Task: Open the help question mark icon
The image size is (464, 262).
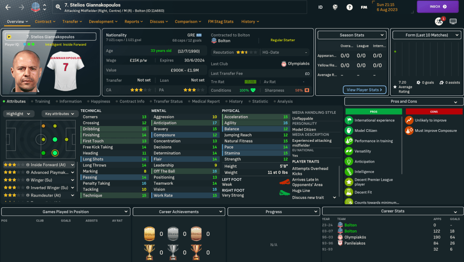Action: [349, 7]
